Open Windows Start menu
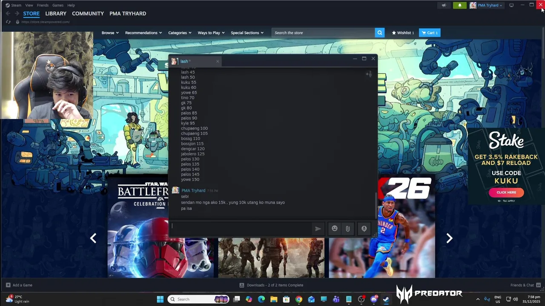 tap(160, 299)
